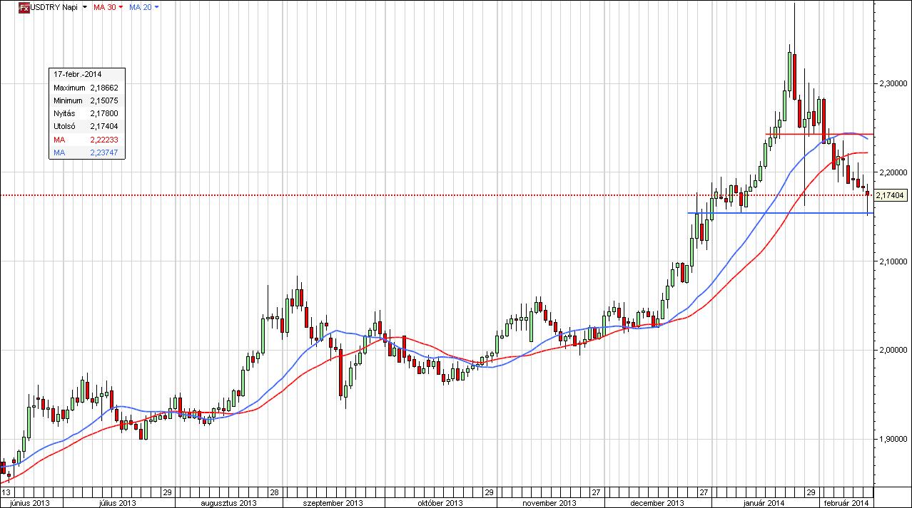Click the november 2013 time axis label

[550, 502]
